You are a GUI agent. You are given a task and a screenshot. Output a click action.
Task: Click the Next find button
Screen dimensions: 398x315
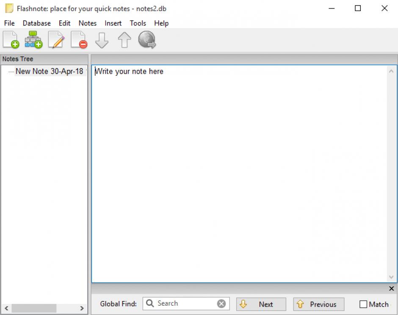pos(261,304)
